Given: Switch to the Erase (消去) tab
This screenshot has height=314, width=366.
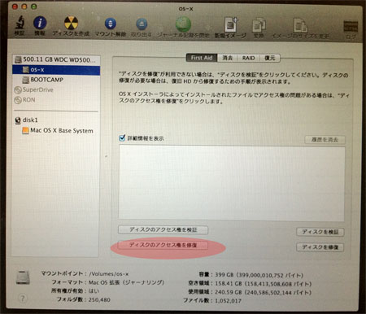Looking at the screenshot, I should pyautogui.click(x=227, y=58).
